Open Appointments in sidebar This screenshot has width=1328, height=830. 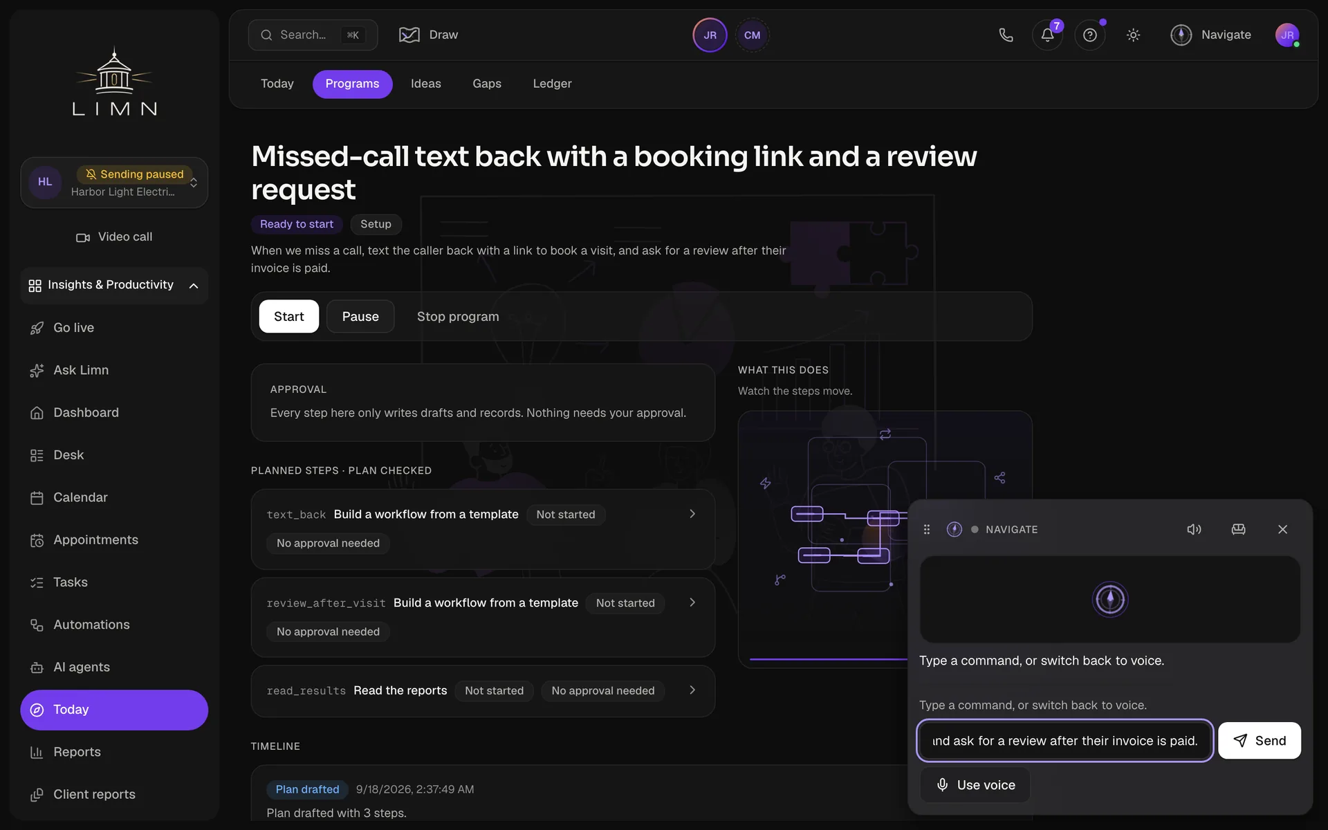pyautogui.click(x=114, y=539)
